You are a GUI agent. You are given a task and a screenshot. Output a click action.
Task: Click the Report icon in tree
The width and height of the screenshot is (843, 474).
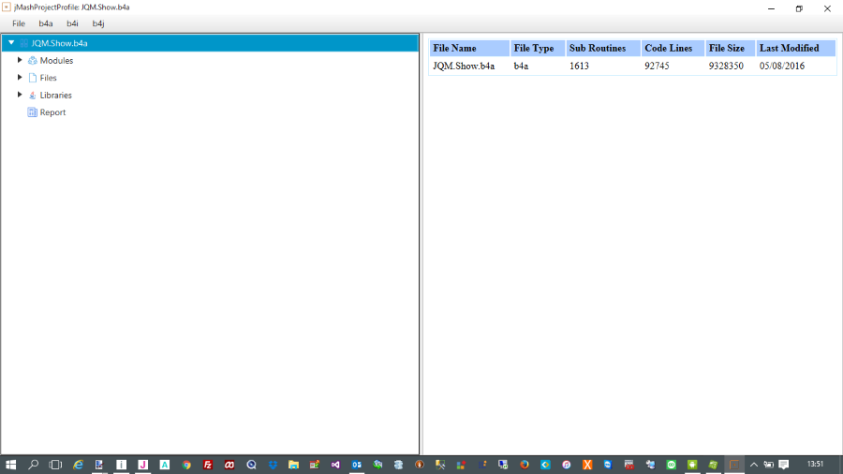coord(32,112)
